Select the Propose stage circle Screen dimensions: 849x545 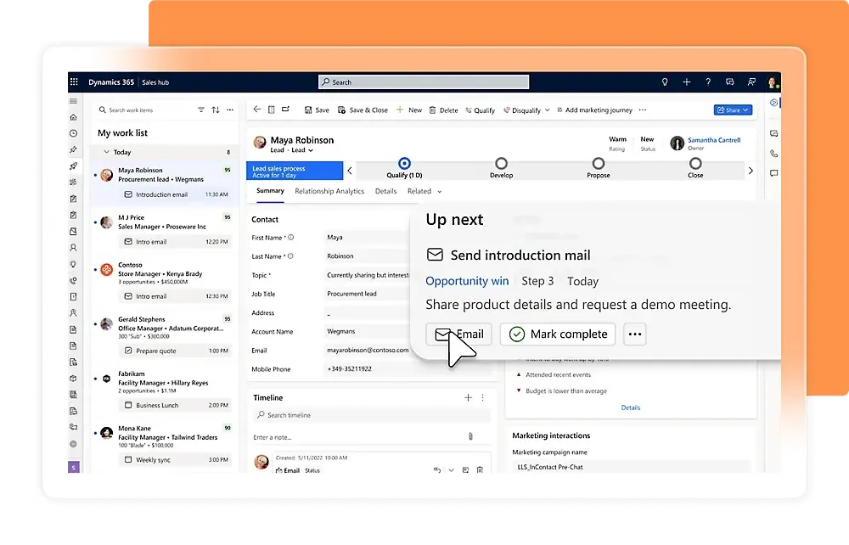(x=599, y=164)
